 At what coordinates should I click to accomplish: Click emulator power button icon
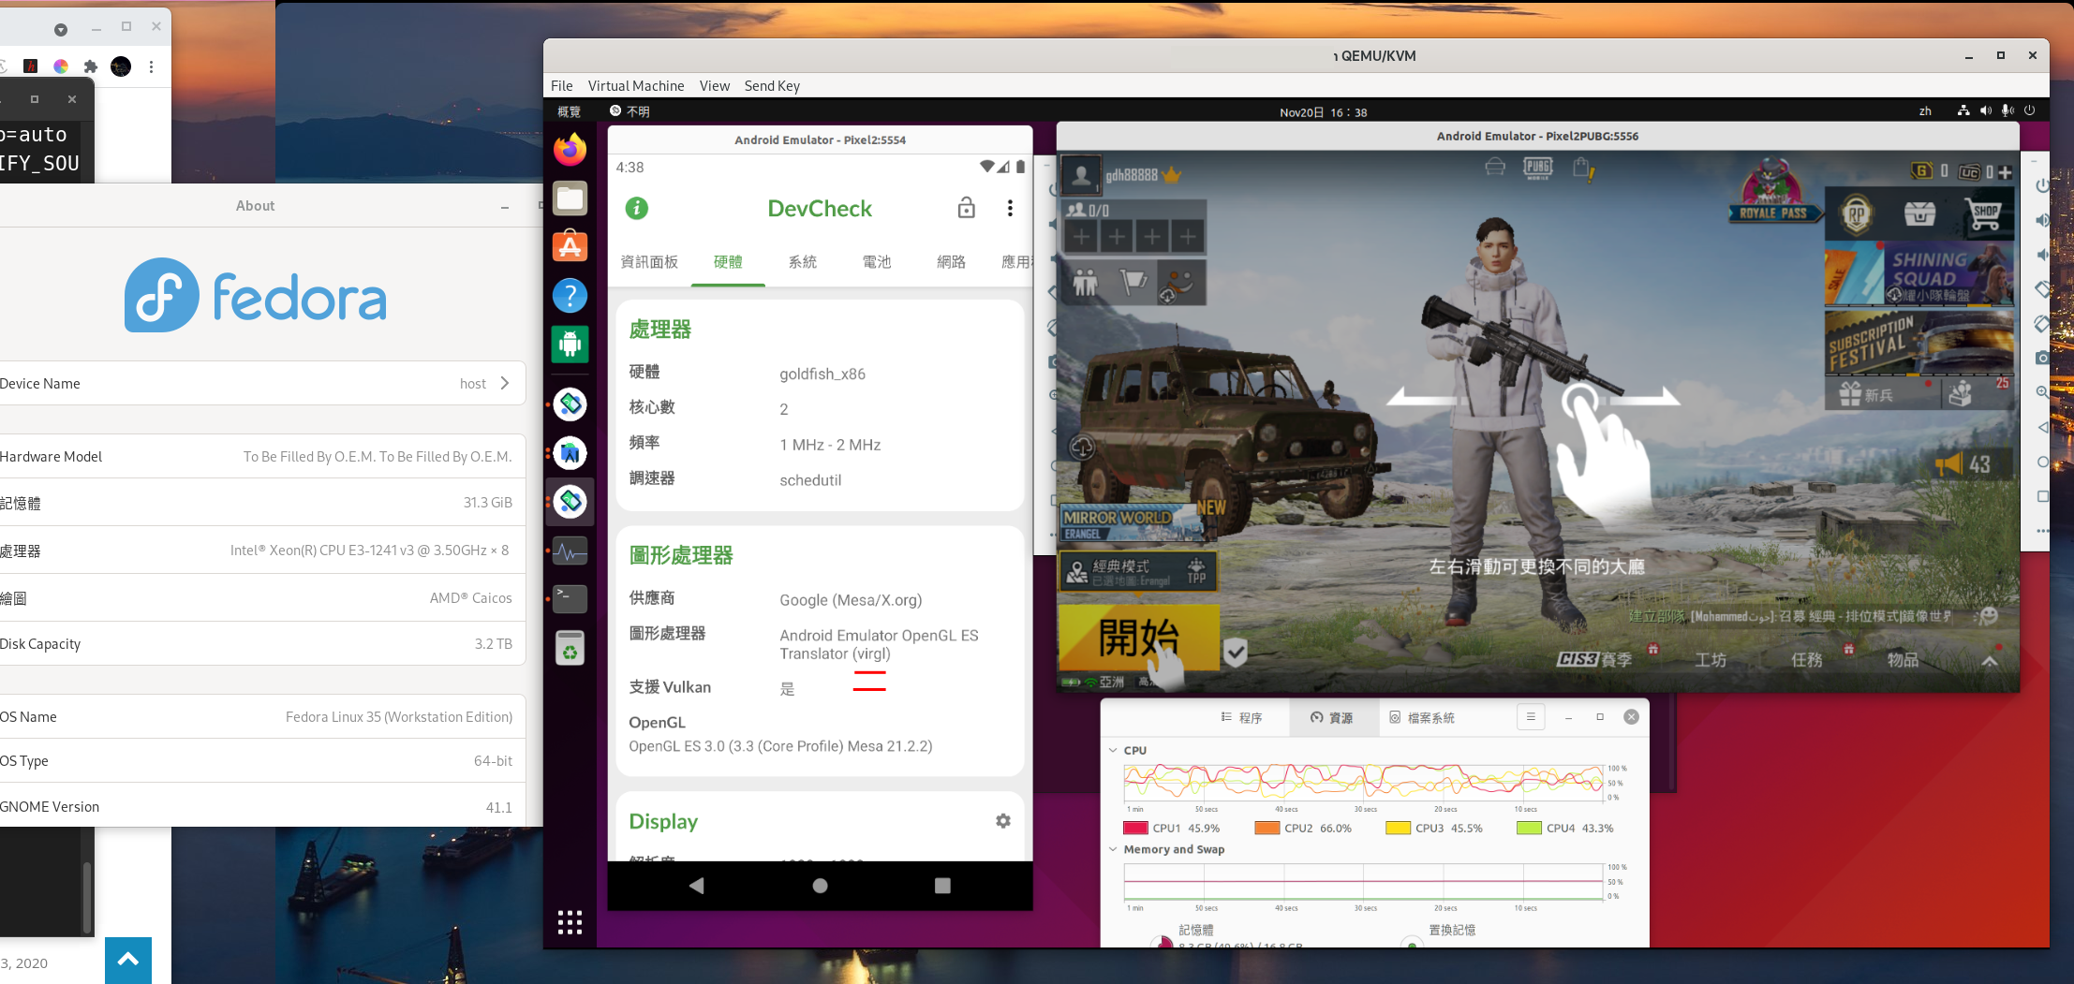pos(2042,185)
